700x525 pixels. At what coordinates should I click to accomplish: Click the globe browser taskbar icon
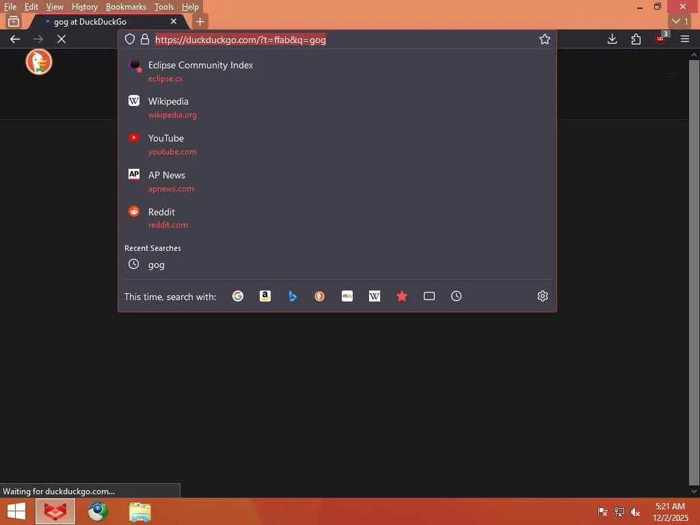pos(97,511)
